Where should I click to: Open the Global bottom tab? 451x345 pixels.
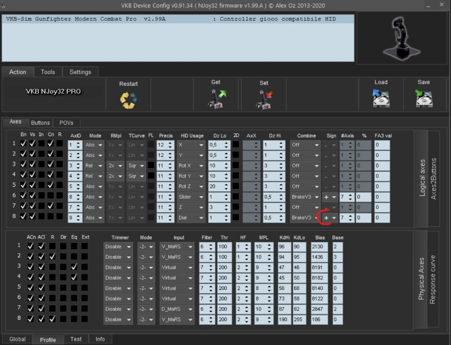(17, 339)
